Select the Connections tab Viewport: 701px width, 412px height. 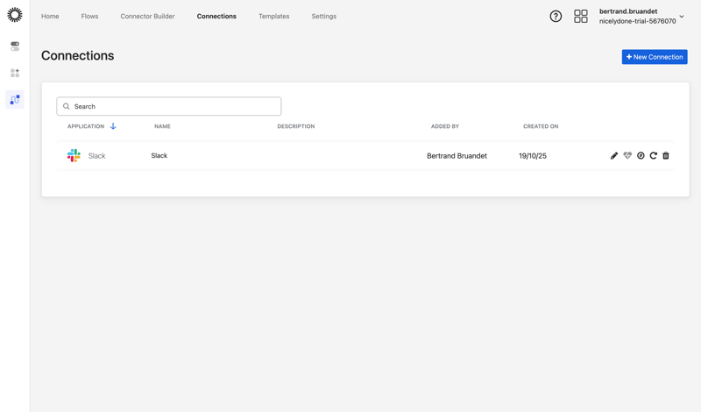click(216, 16)
